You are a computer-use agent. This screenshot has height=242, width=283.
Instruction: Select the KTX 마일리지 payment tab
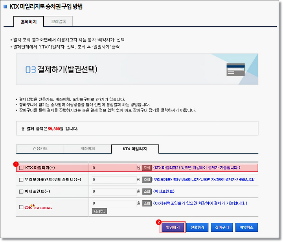click(x=135, y=149)
